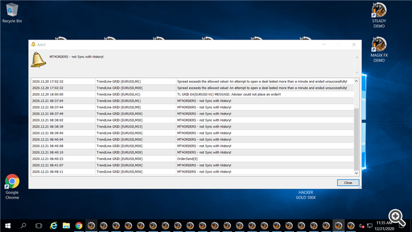Image resolution: width=412 pixels, height=232 pixels.
Task: Select the alert row at 2020.12.21 08:40:08
Action: tap(192, 146)
